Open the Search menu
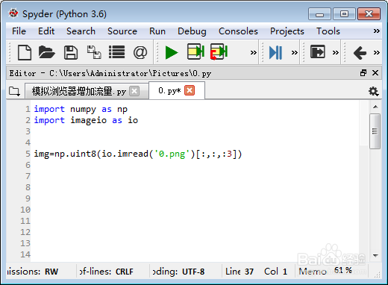 [81, 31]
